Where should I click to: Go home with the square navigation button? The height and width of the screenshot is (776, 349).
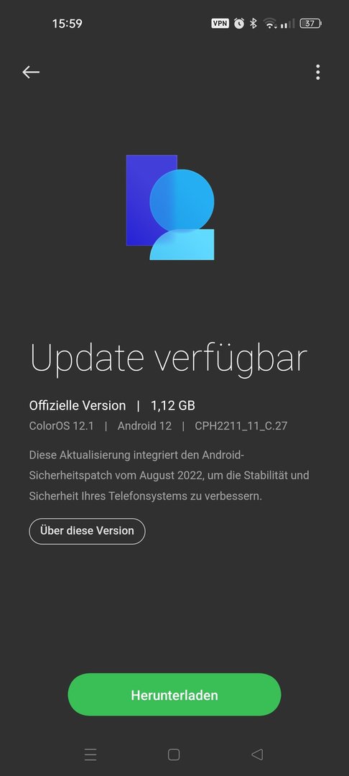(x=174, y=754)
